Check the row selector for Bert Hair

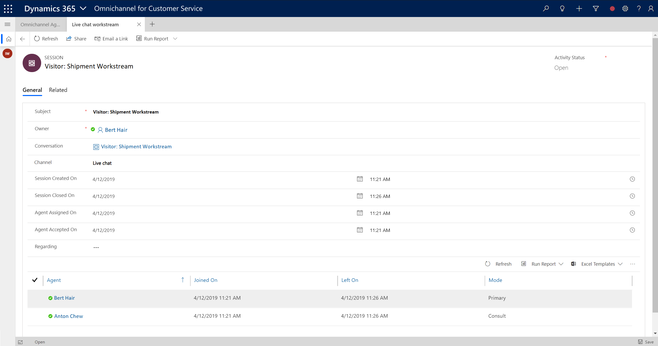[x=35, y=298]
